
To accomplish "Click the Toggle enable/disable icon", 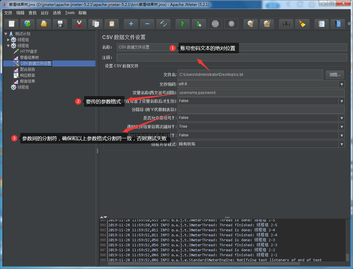I will click(164, 24).
